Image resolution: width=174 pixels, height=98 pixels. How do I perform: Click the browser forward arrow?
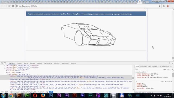[6, 6]
